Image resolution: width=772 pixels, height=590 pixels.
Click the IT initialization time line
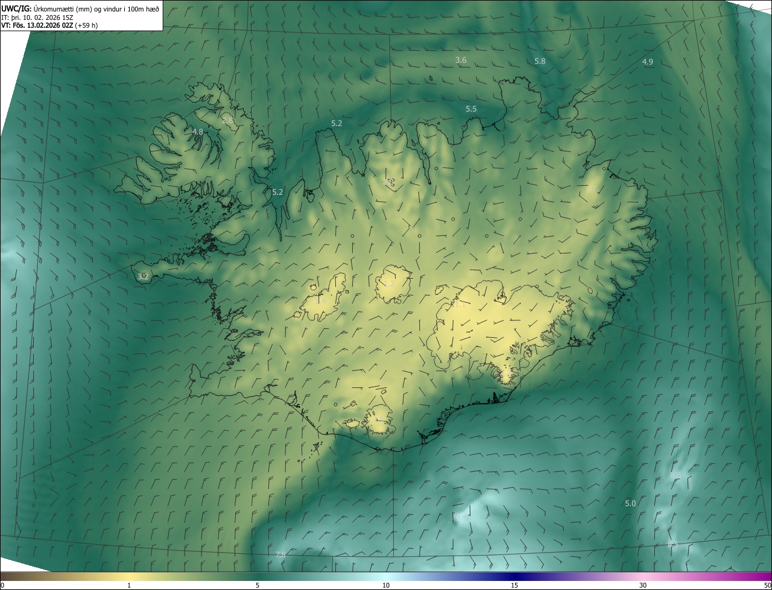coord(38,17)
